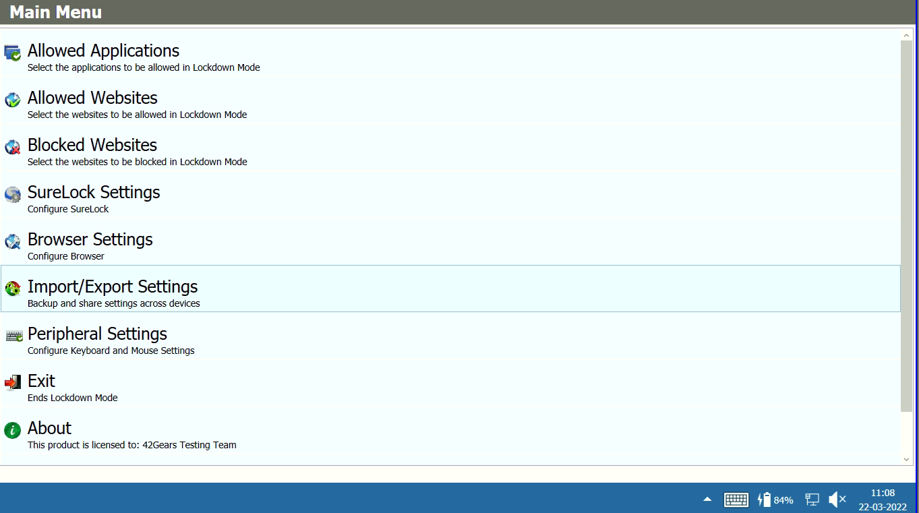Click '42Gears Testing Team' license text
Viewport: 919px width, 513px height.
pos(189,445)
